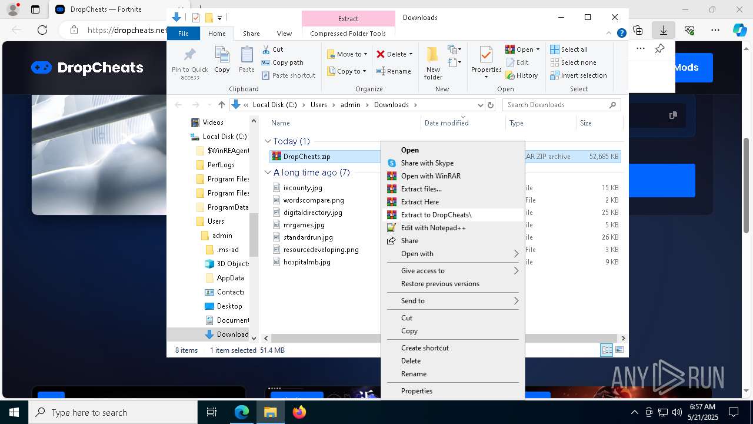Select the Videos item in navigation pane
The width and height of the screenshot is (753, 424).
[213, 122]
